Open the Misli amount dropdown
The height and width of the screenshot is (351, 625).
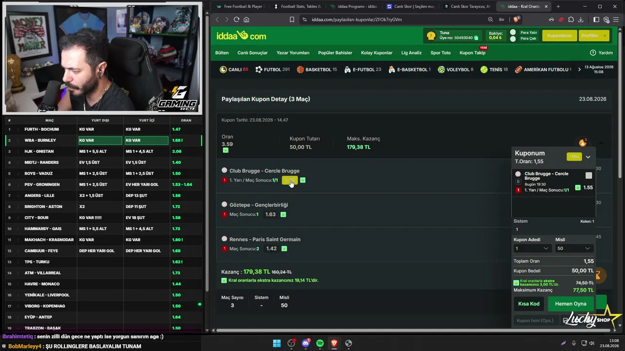pyautogui.click(x=574, y=249)
